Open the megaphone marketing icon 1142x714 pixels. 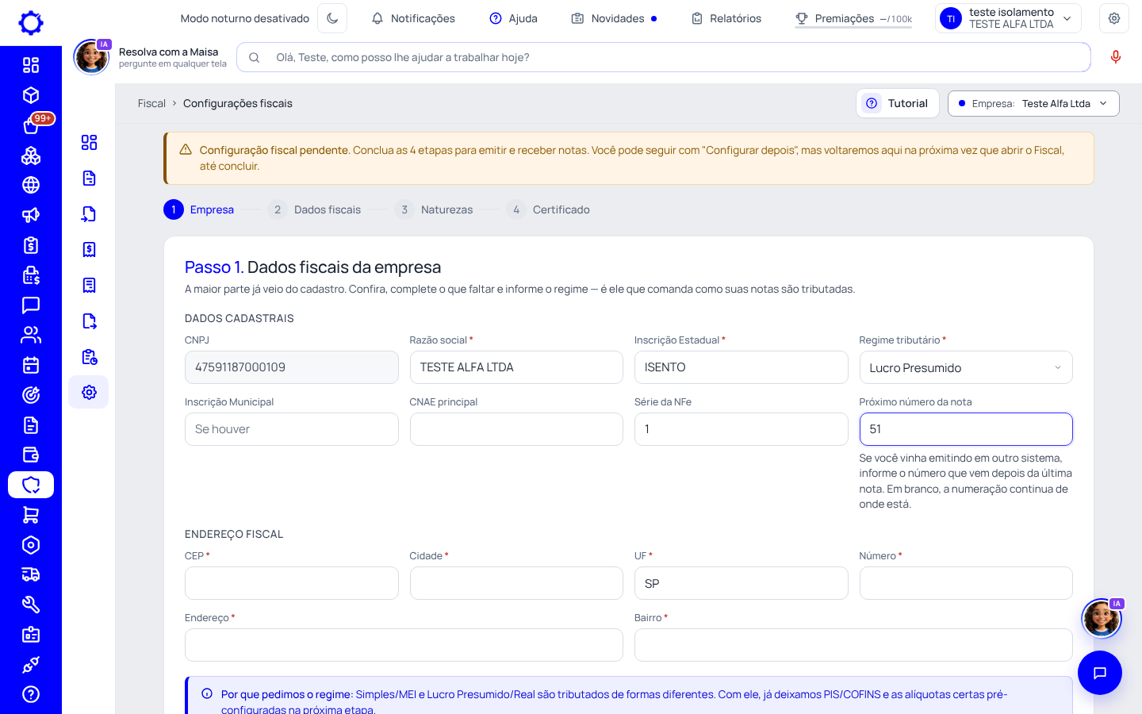click(31, 215)
